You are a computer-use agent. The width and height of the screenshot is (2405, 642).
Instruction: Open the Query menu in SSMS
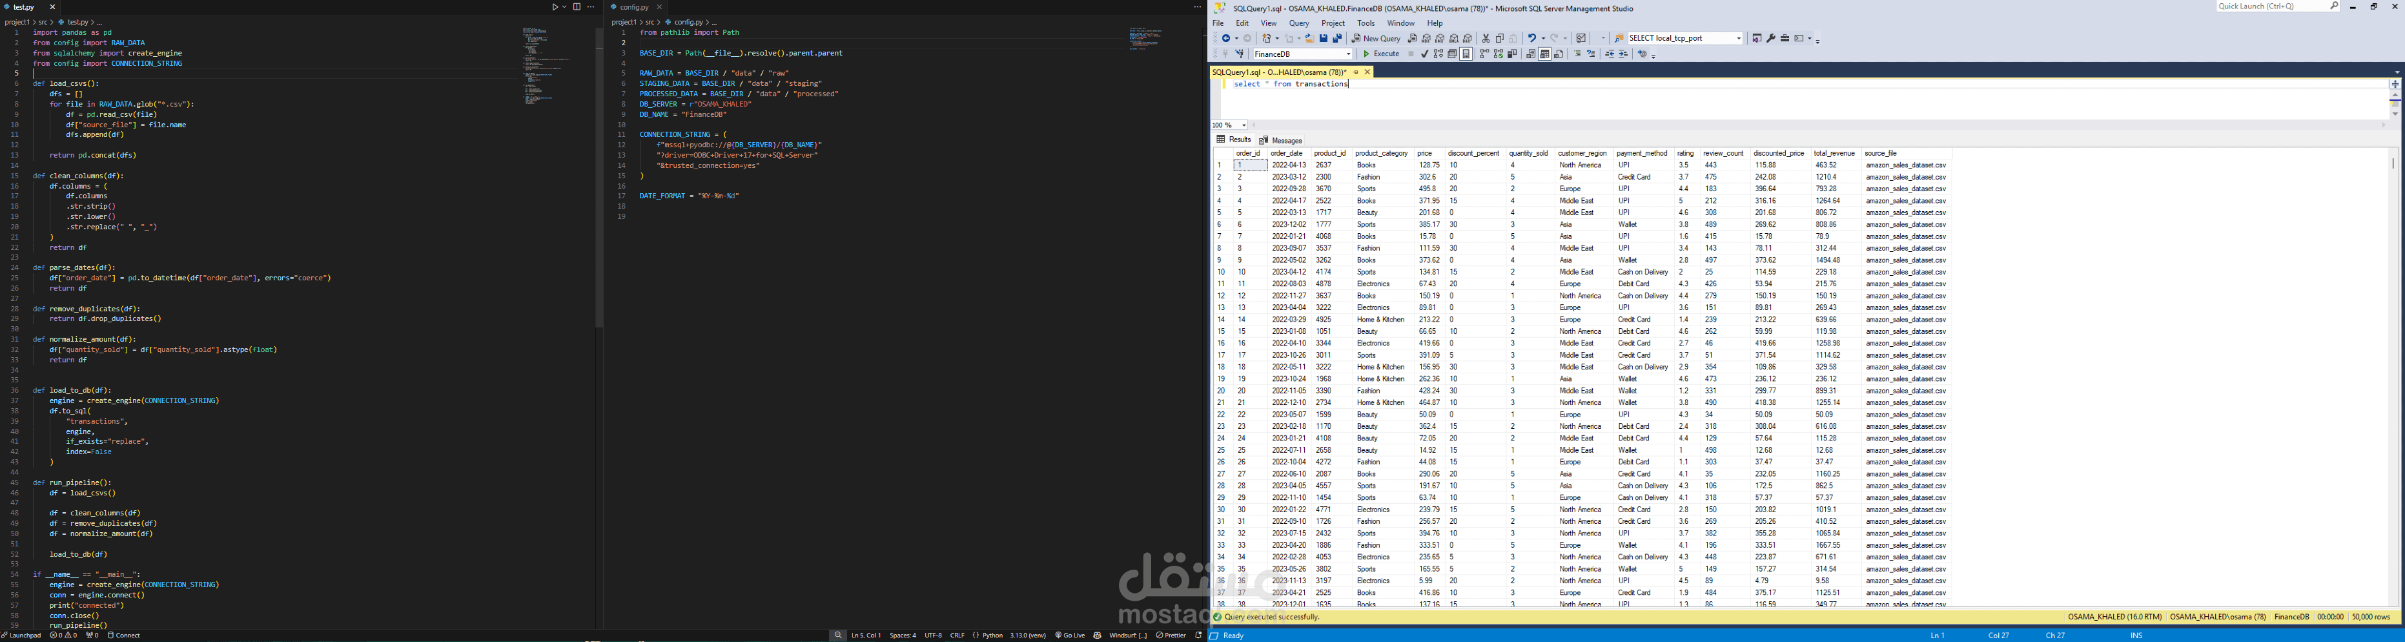click(1298, 23)
